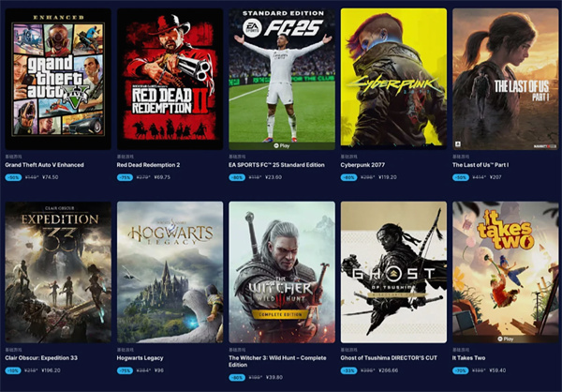Click the It Takes Two title text

point(469,358)
